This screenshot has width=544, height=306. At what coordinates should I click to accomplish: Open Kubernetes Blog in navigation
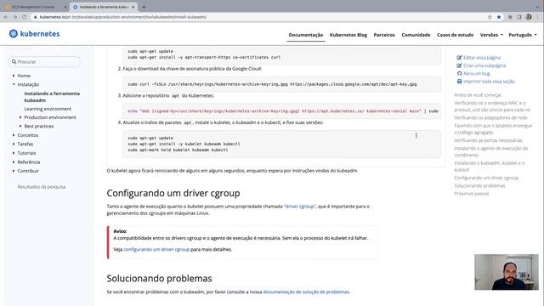pyautogui.click(x=348, y=35)
